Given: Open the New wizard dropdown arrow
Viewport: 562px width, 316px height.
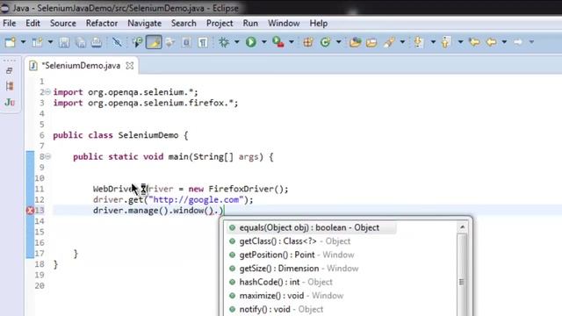Looking at the screenshot, I should coord(23,42).
